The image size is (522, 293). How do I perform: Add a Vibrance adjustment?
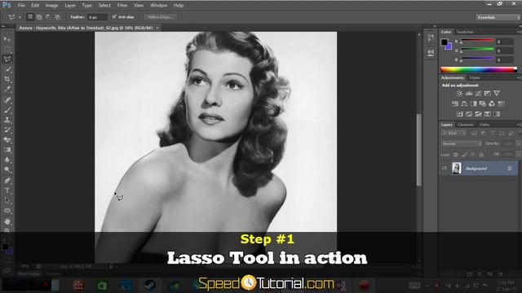click(497, 94)
